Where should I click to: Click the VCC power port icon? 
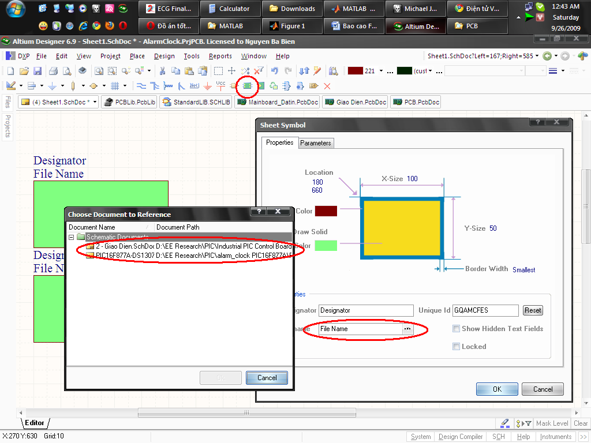pyautogui.click(x=220, y=85)
